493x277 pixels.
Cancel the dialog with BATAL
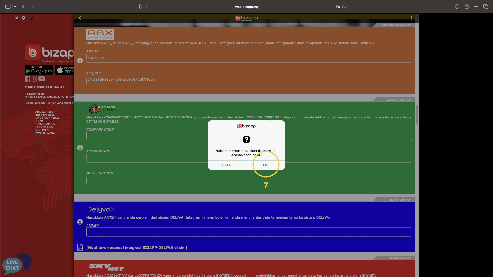coord(227,165)
